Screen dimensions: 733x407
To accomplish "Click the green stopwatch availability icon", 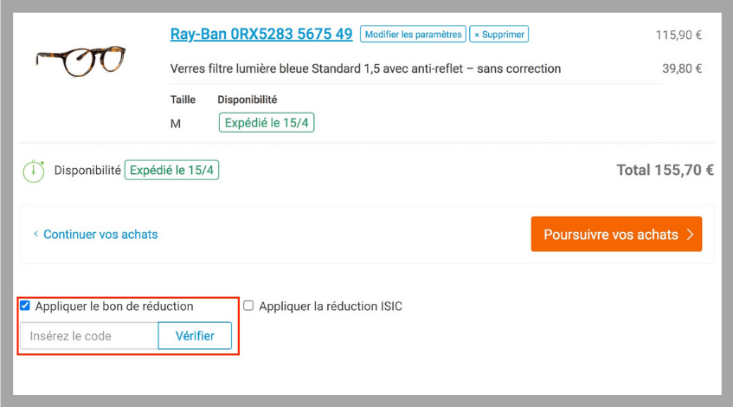I will (34, 171).
